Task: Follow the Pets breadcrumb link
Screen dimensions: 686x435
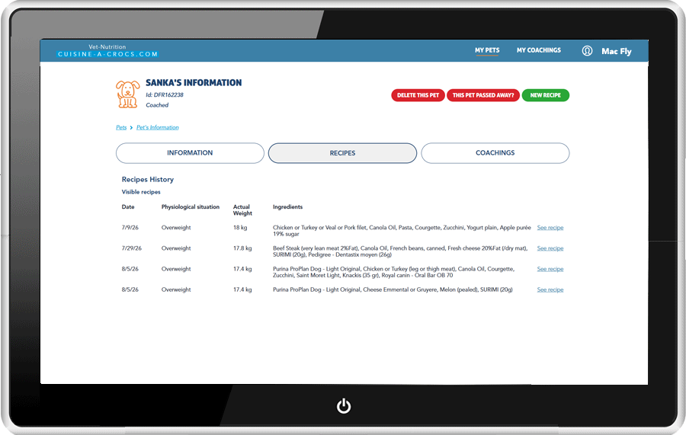Action: [121, 128]
